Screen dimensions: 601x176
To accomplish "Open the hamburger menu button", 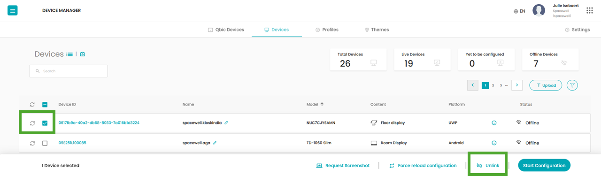I will tap(13, 10).
